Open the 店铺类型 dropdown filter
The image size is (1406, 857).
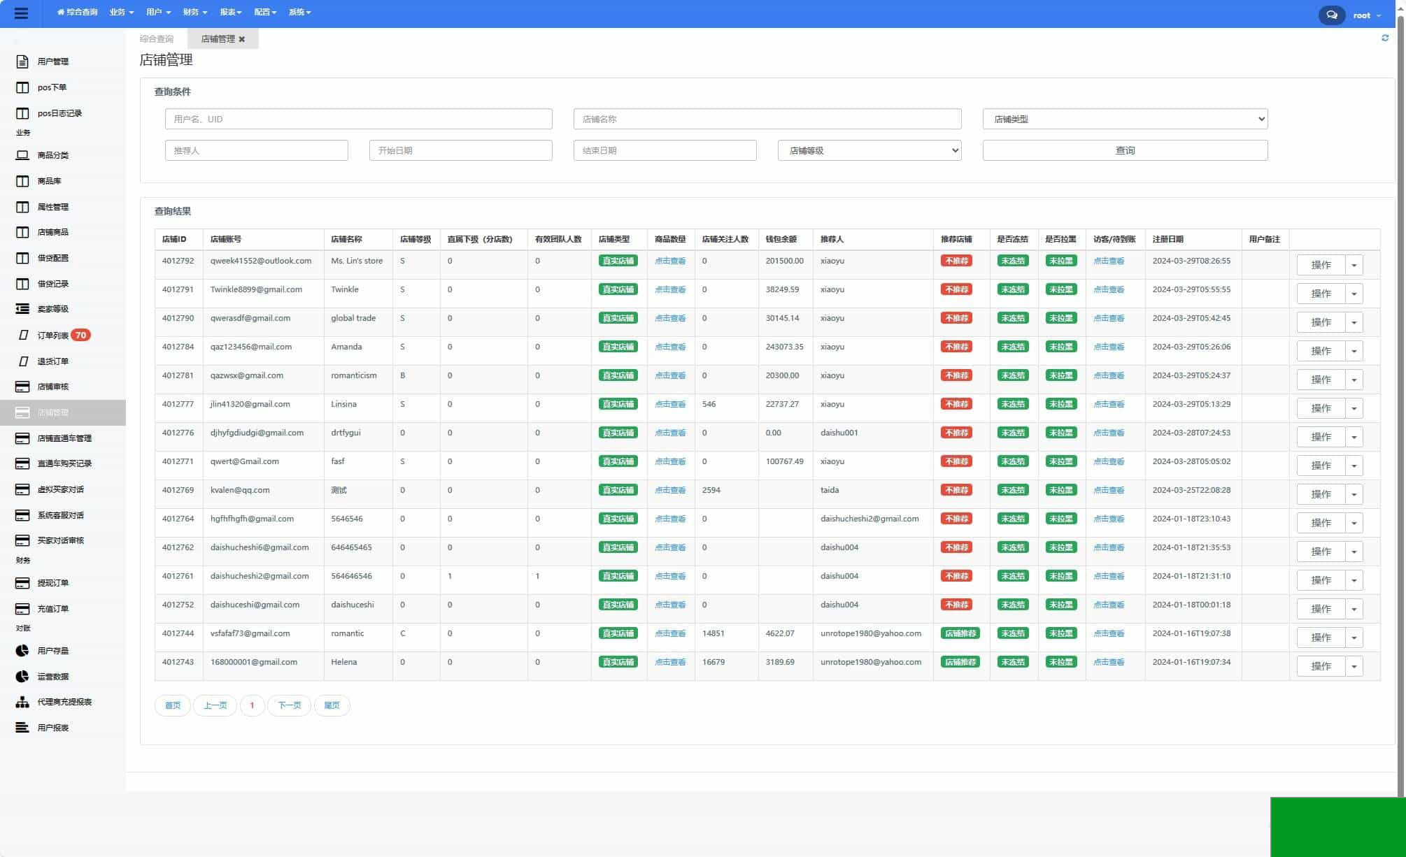coord(1125,119)
